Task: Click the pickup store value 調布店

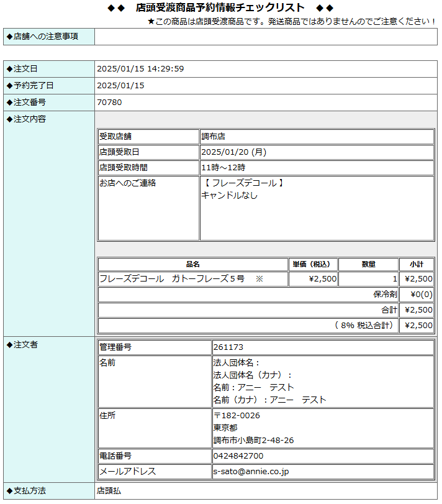Action: [213, 137]
